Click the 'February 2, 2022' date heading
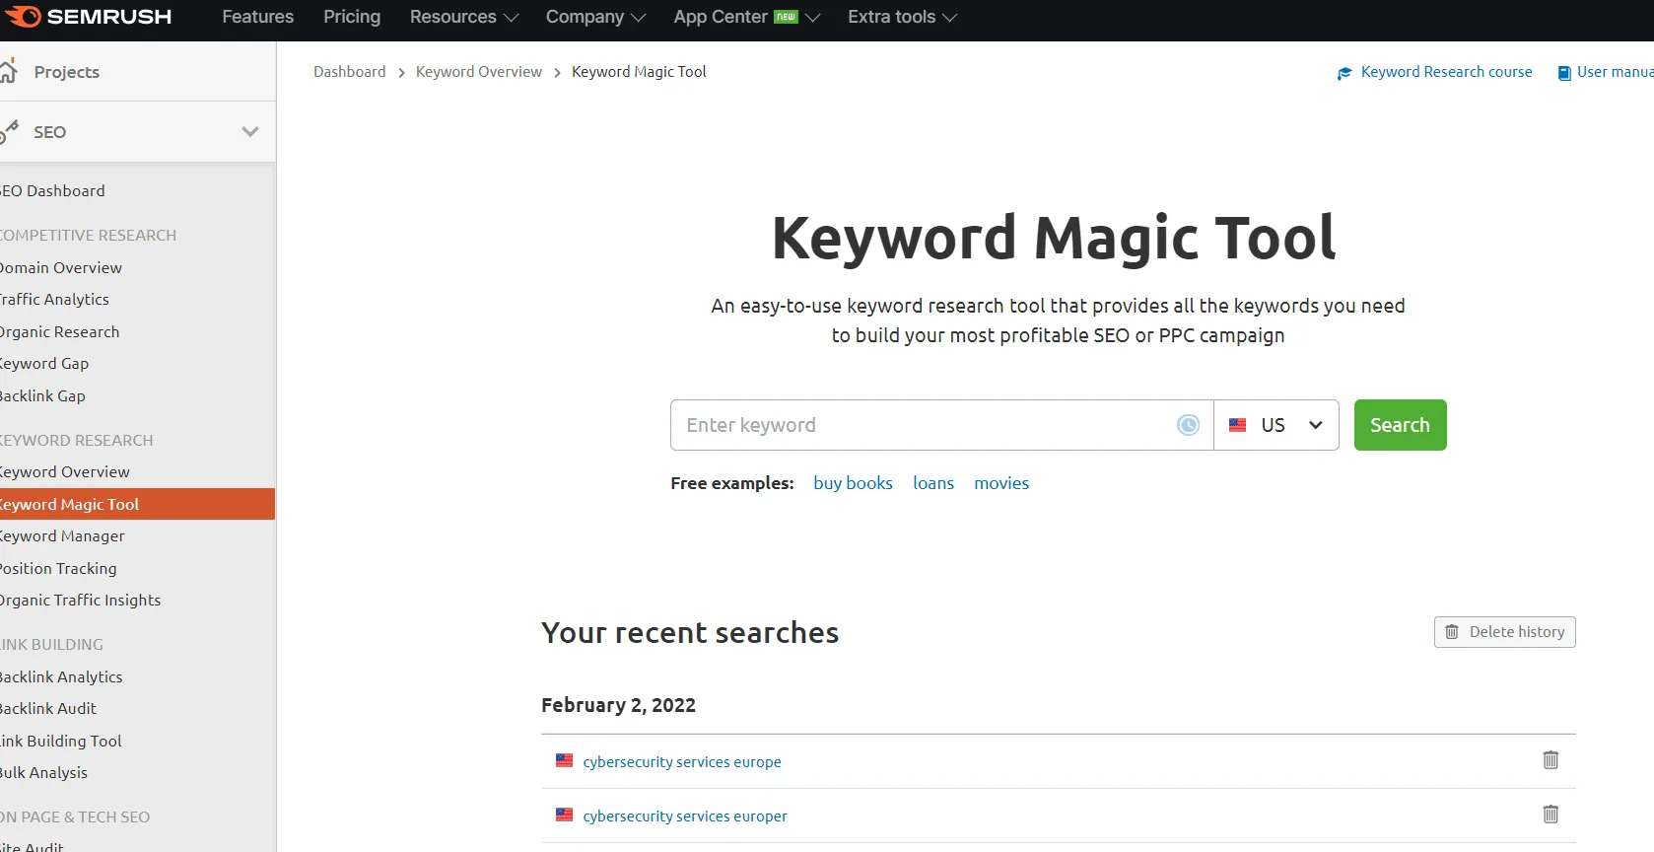The image size is (1654, 852). click(x=618, y=705)
